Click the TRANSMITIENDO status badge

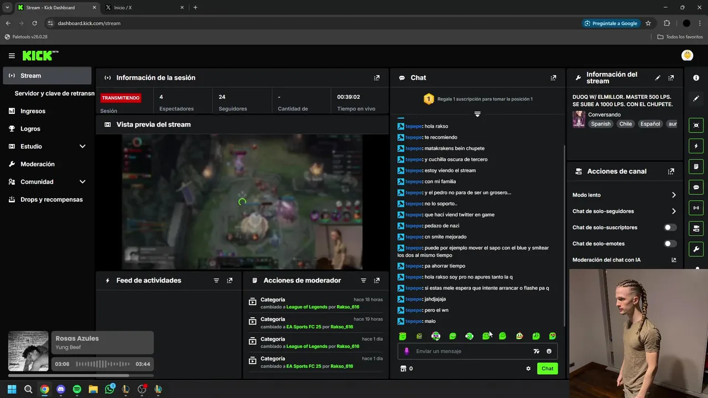pos(121,98)
